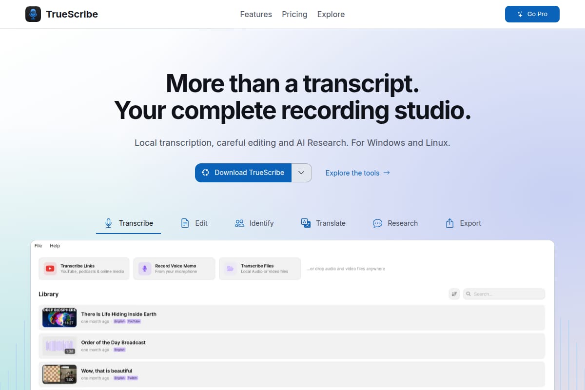Click the Transcribe Links YouTube icon
The height and width of the screenshot is (390, 585).
(50, 269)
